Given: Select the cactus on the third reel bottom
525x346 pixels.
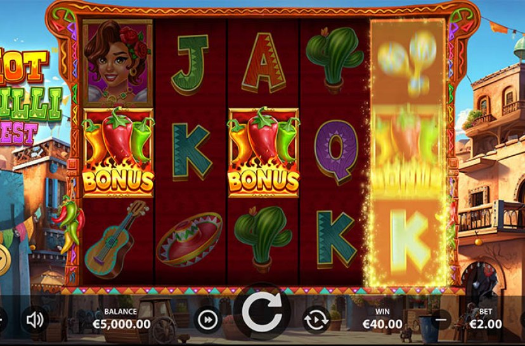Looking at the screenshot, I should pyautogui.click(x=263, y=239).
